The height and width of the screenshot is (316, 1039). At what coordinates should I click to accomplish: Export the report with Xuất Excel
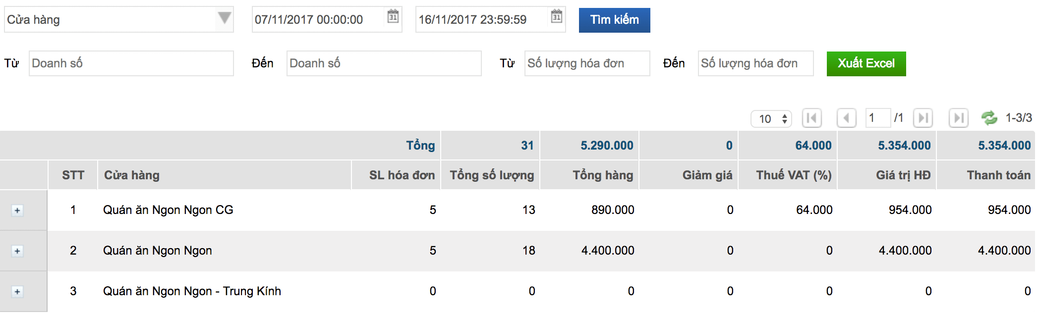point(866,63)
